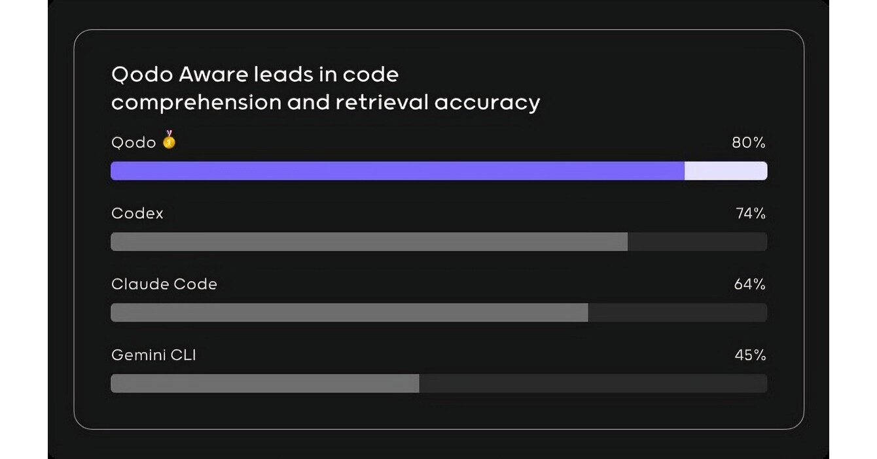Viewport: 877px width, 459px height.
Task: Click the dark unfilled Claude Code bar section
Action: click(677, 313)
